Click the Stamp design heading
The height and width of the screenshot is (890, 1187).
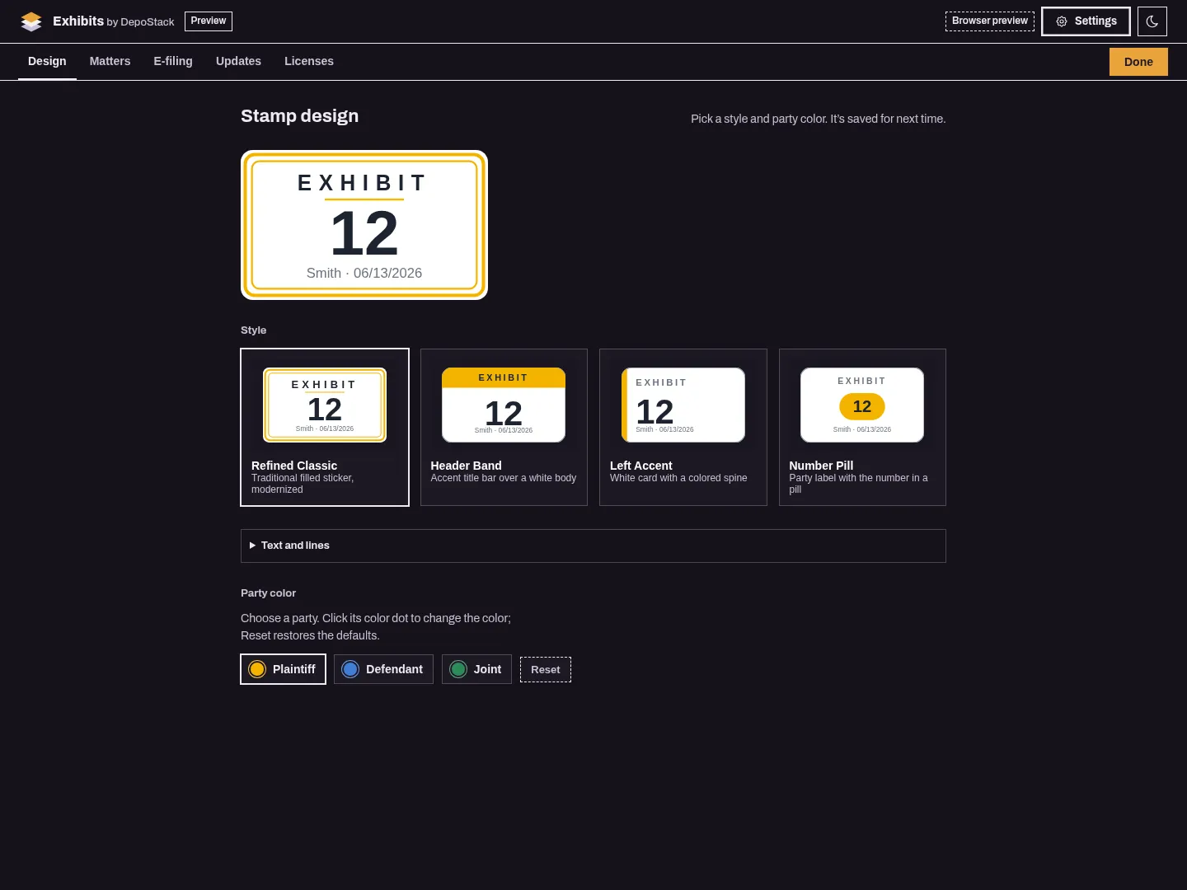click(299, 116)
